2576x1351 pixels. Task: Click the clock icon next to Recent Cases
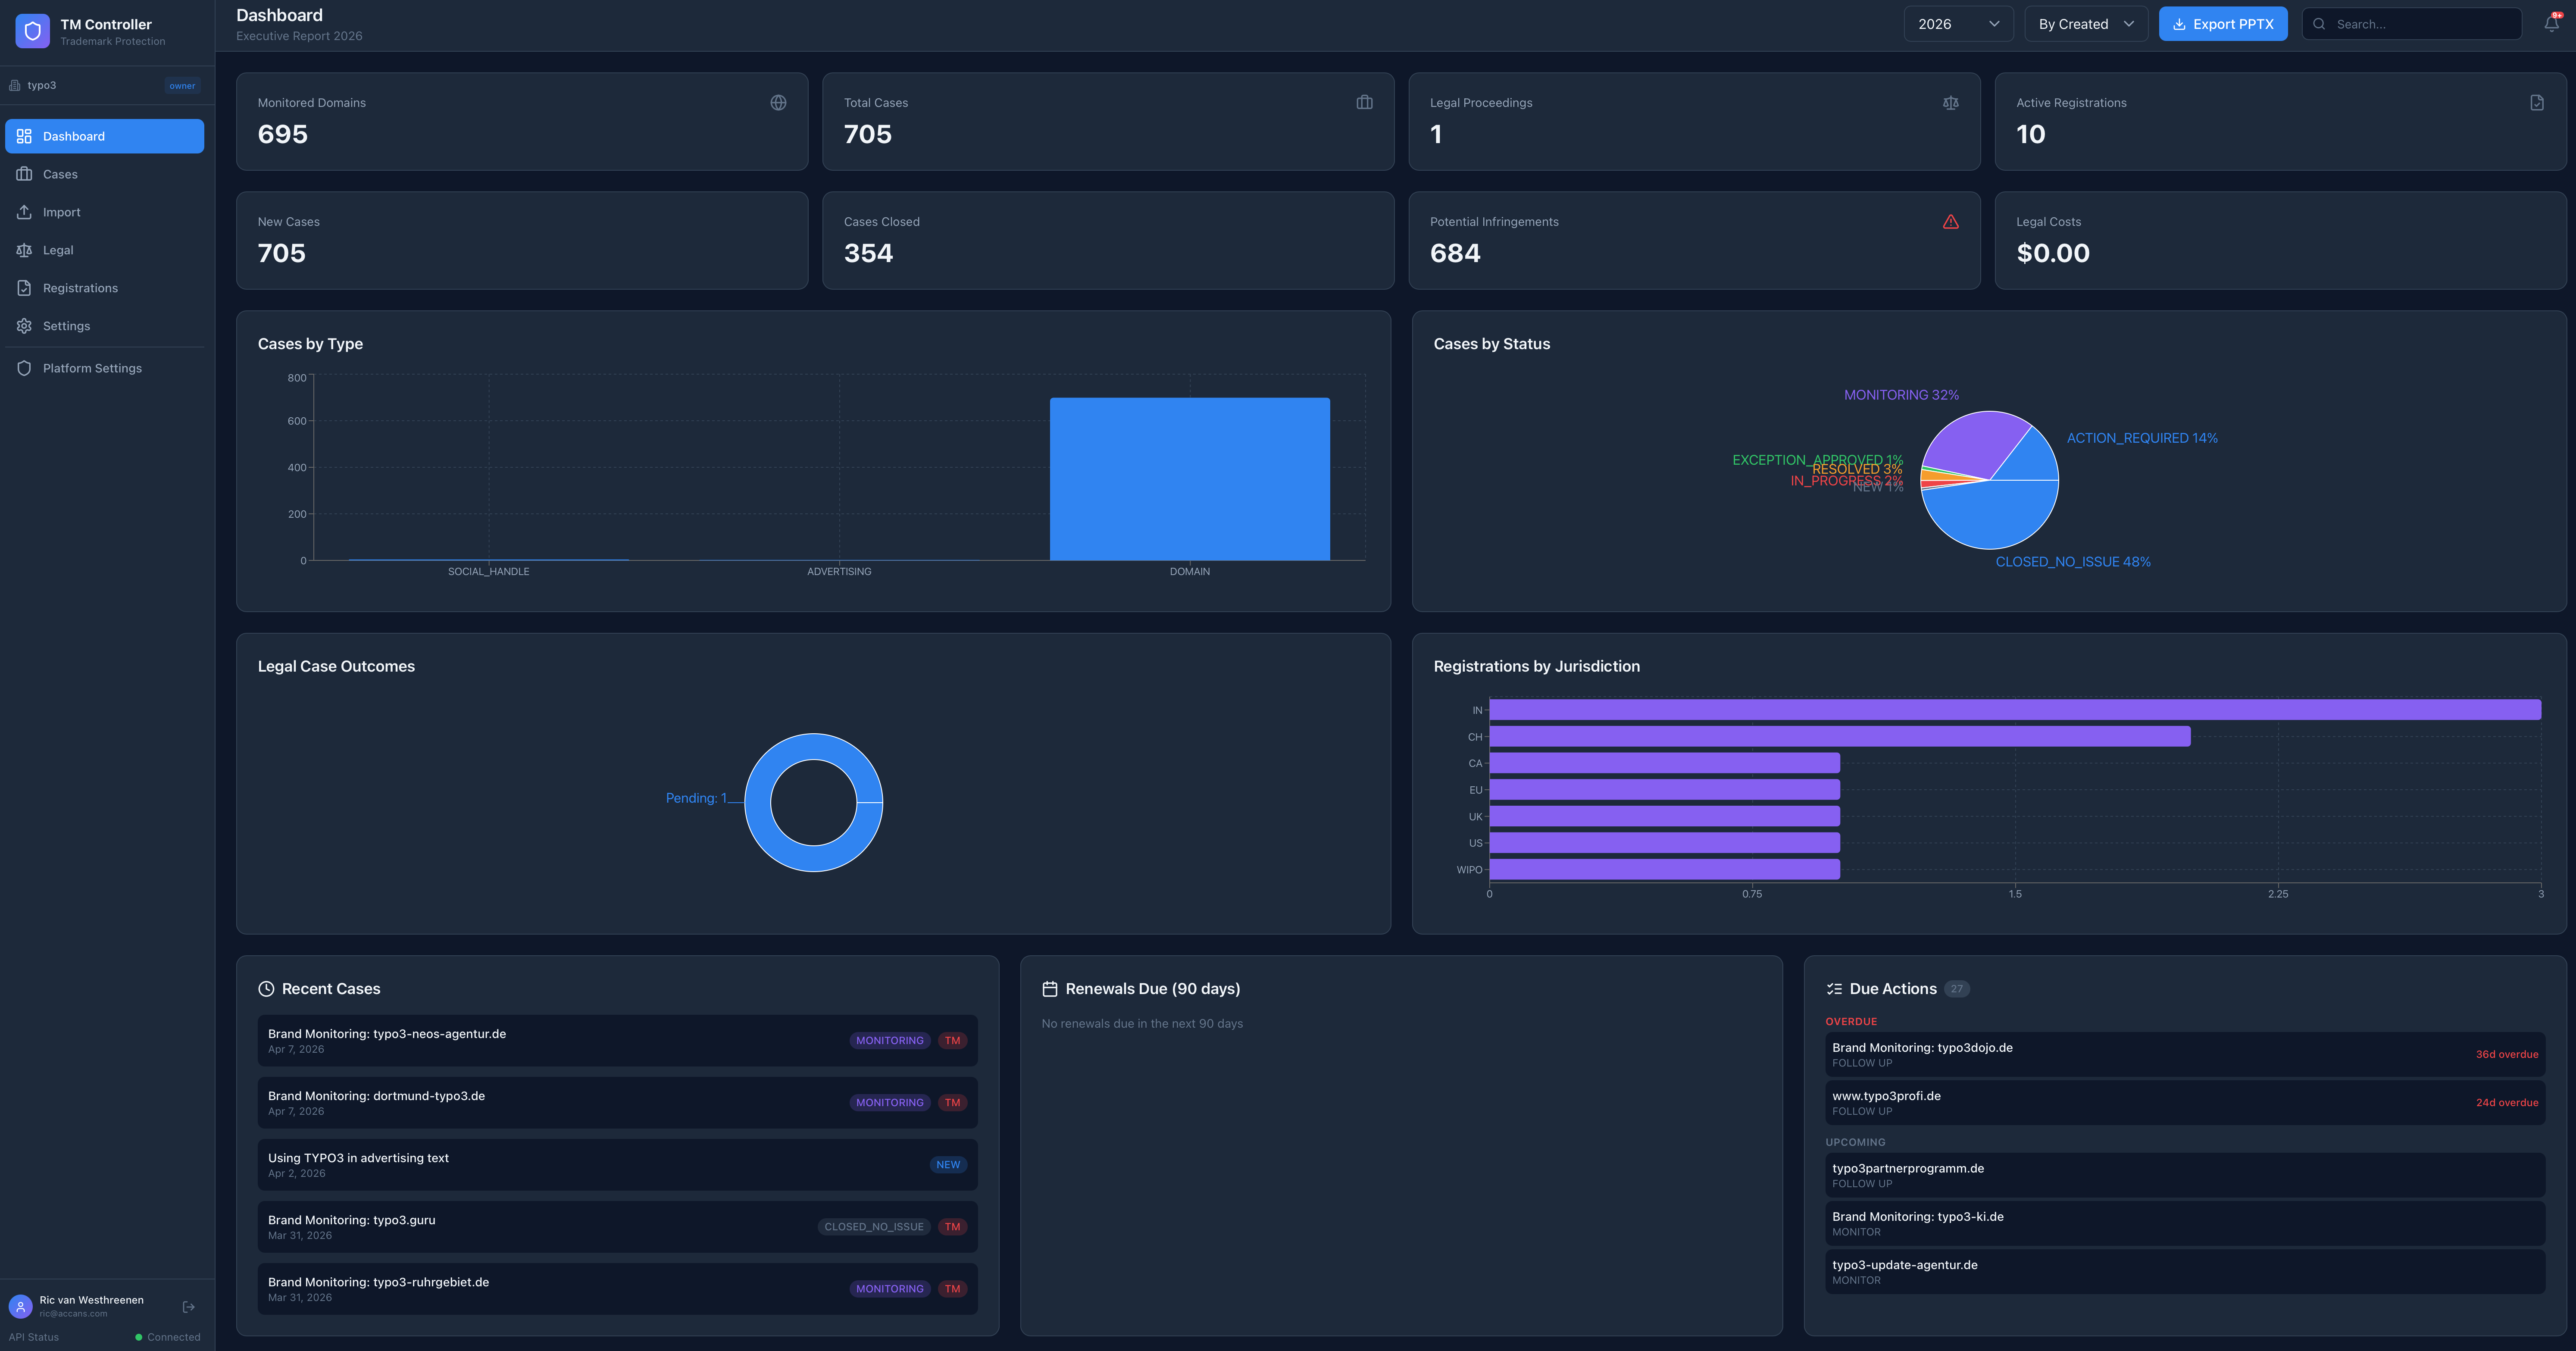pos(266,989)
